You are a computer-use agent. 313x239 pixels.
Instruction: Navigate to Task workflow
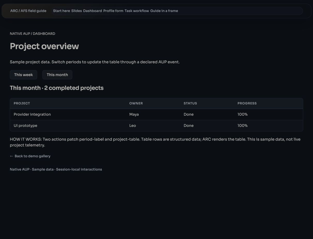pos(137,11)
